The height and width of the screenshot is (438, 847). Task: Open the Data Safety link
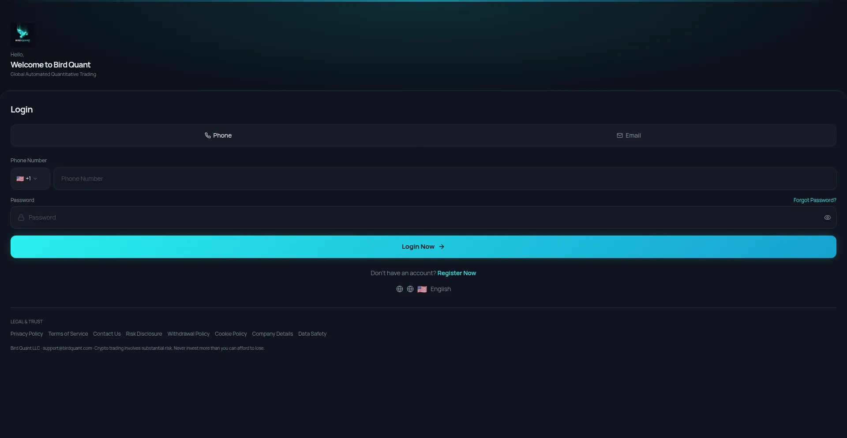click(x=312, y=334)
